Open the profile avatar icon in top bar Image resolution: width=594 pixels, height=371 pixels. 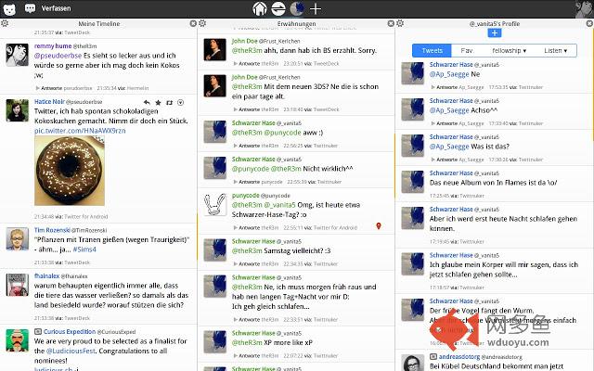[297, 8]
